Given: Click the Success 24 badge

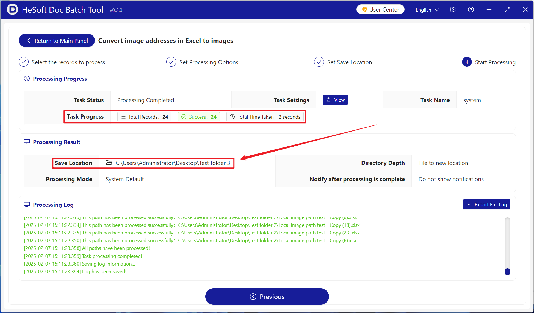Looking at the screenshot, I should pos(199,117).
